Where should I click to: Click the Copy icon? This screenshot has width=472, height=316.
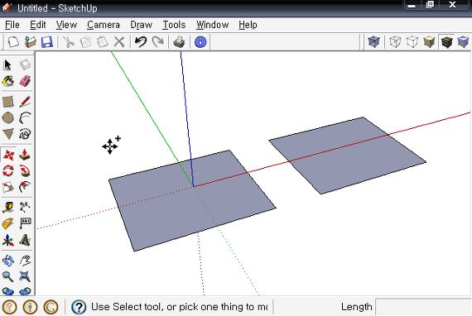[85, 42]
